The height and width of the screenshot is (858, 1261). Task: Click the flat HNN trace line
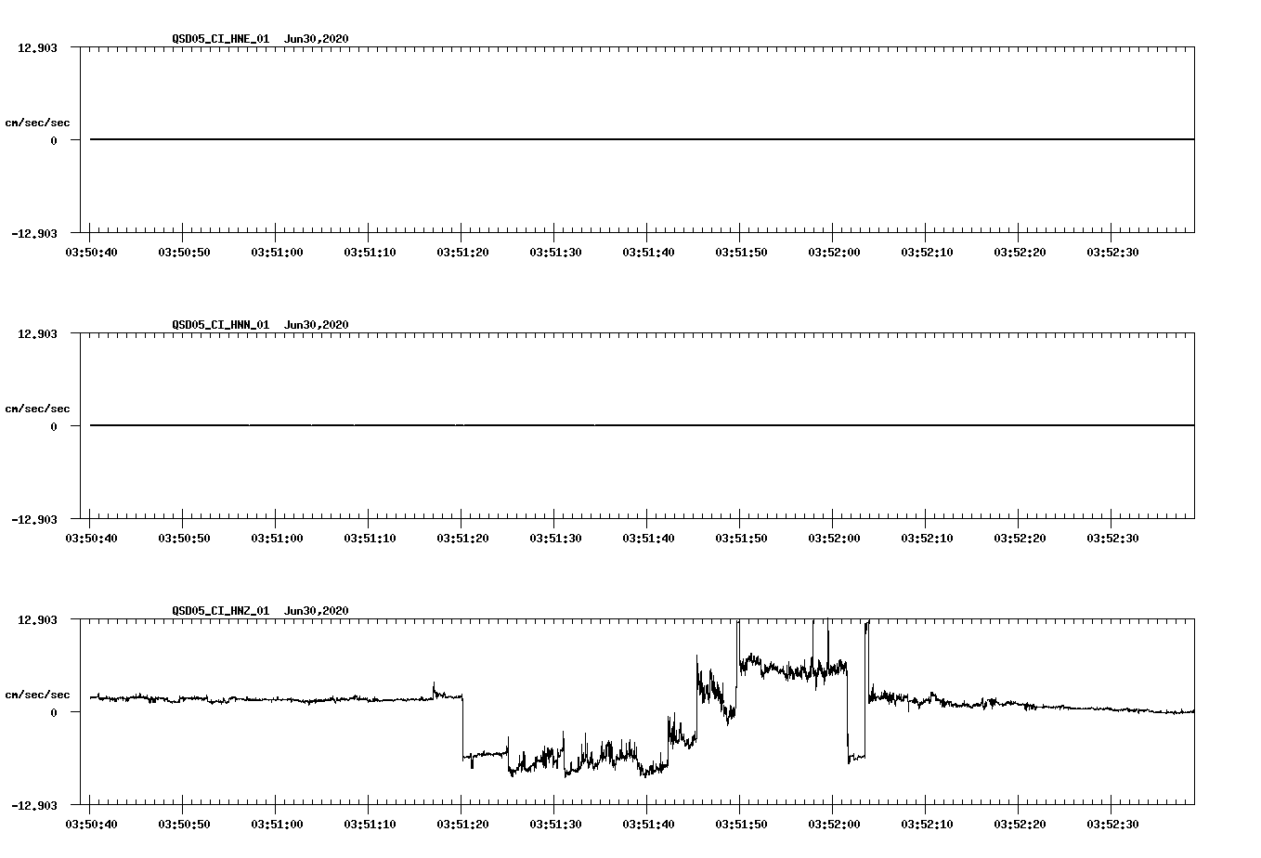pos(642,425)
